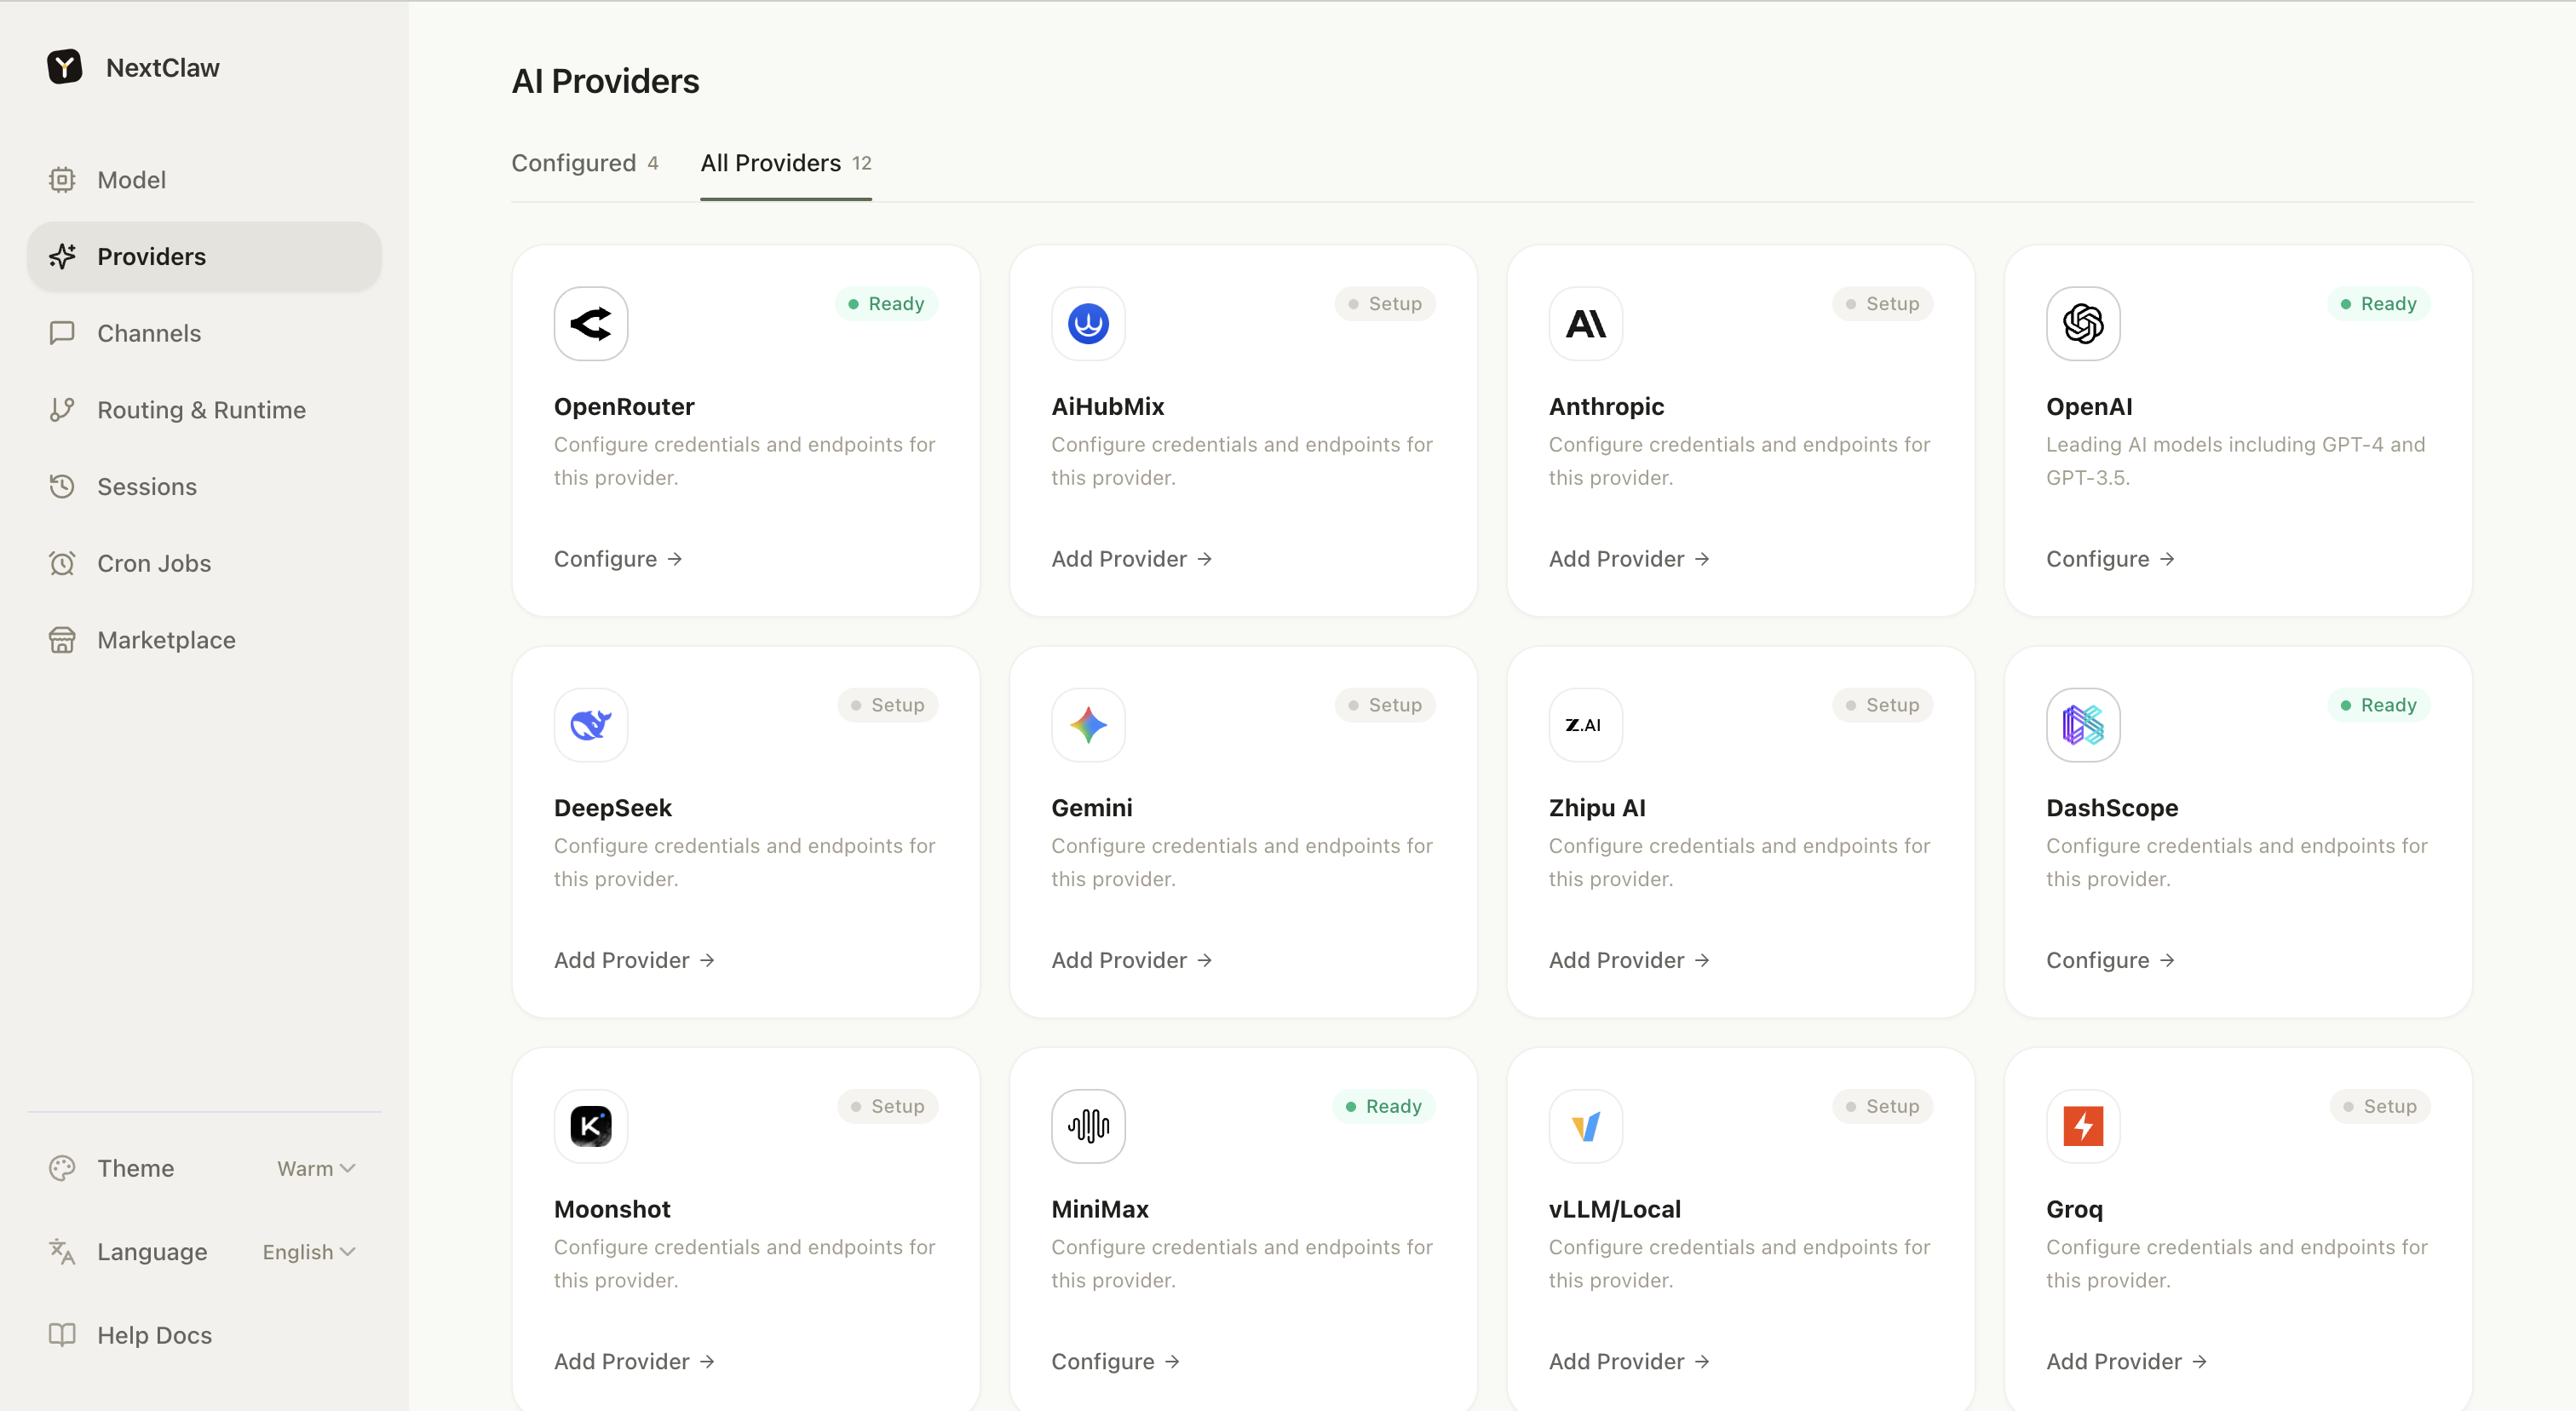Viewport: 2576px width, 1411px height.
Task: Click the OpenRouter provider logo
Action: (x=590, y=323)
